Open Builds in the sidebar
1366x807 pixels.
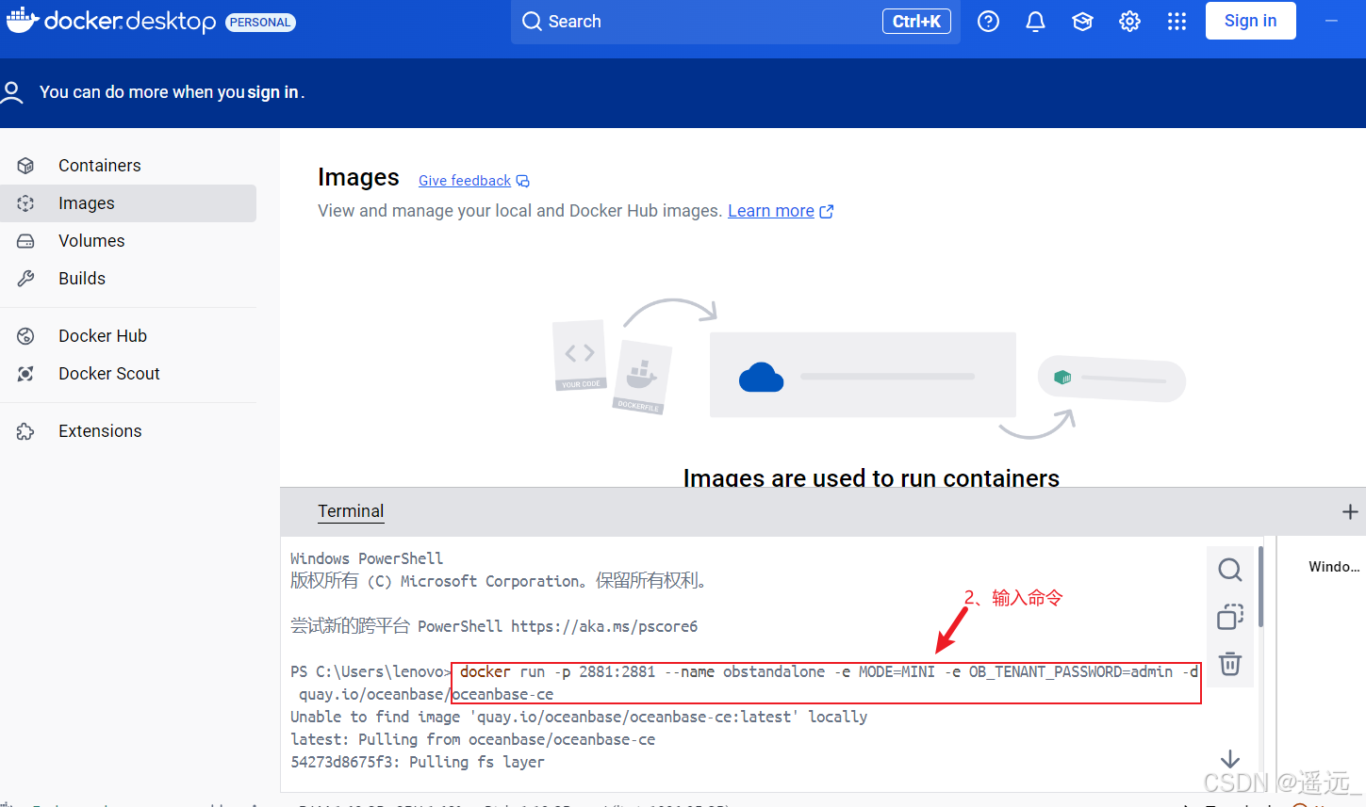[128, 279]
